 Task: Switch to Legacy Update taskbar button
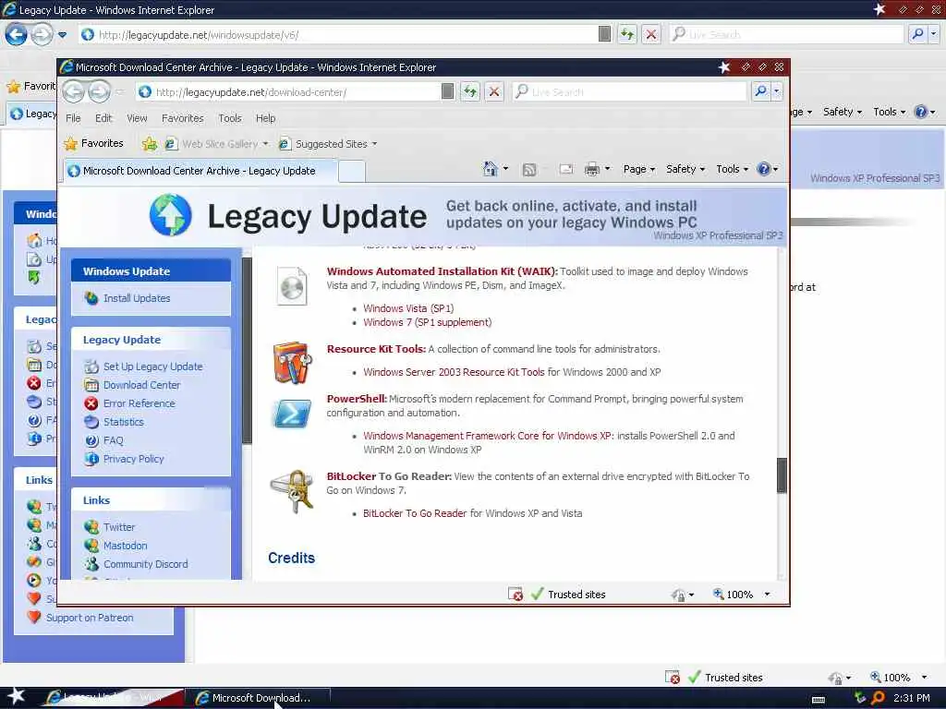click(x=113, y=698)
